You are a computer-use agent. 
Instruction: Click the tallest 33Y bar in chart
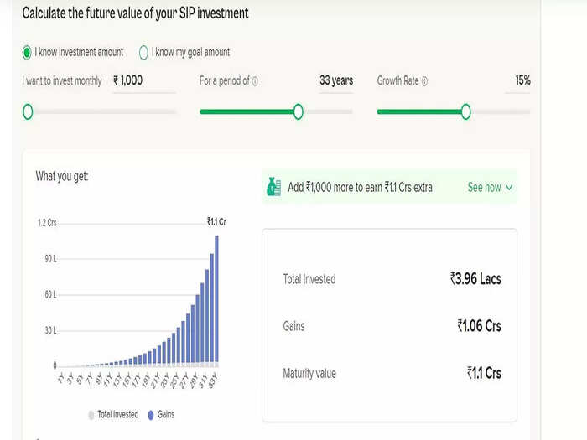point(216,301)
